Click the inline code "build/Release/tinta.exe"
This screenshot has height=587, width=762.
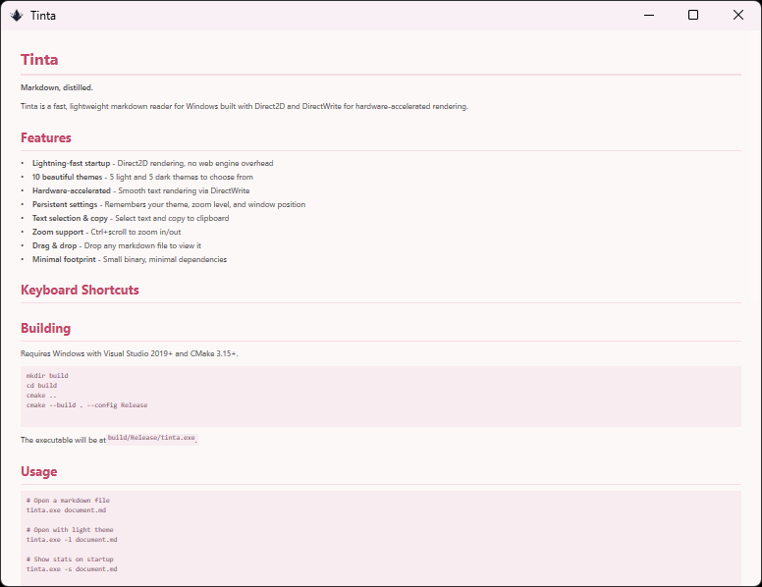pos(151,438)
